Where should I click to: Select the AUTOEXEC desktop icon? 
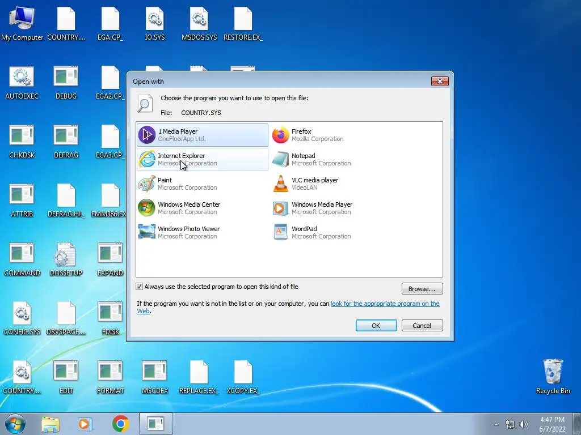point(22,83)
